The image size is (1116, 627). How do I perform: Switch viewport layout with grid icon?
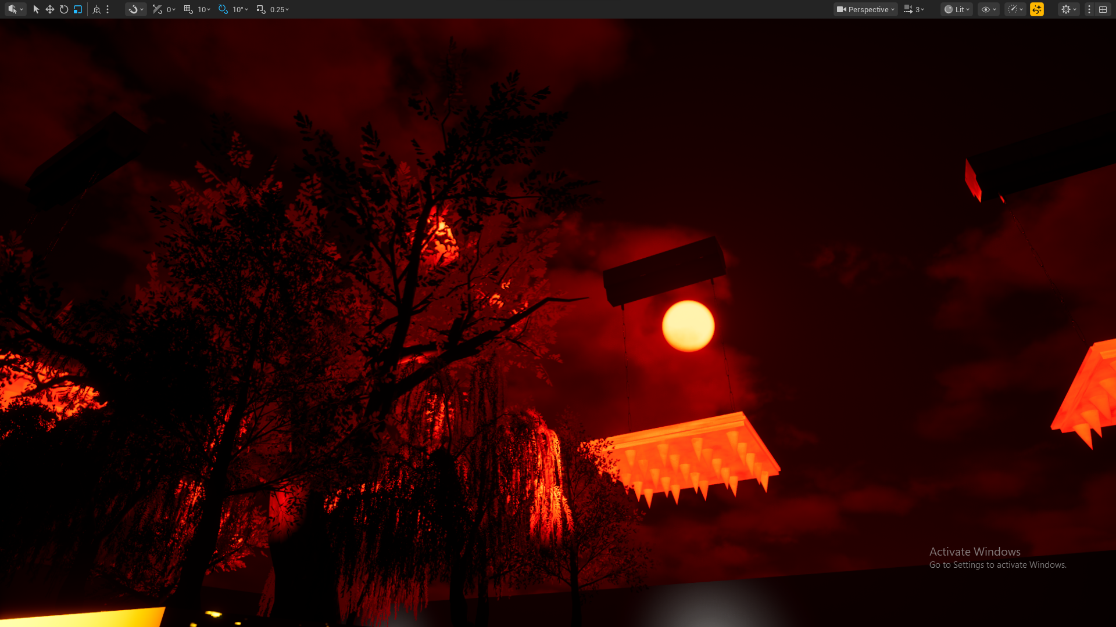[x=1103, y=9]
